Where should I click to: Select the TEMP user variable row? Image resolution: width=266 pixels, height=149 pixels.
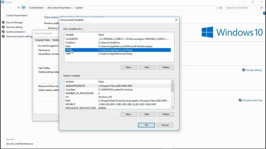(x=118, y=50)
